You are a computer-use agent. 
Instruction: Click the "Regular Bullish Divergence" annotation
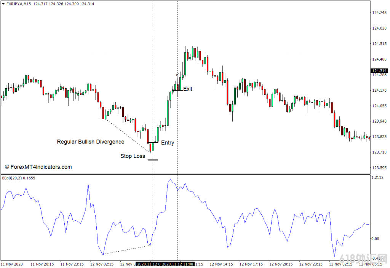click(90, 142)
